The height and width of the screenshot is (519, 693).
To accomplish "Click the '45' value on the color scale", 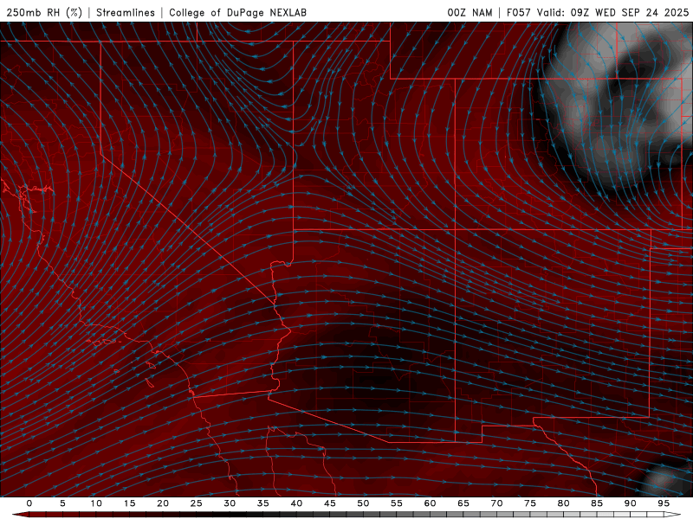I will coord(330,503).
